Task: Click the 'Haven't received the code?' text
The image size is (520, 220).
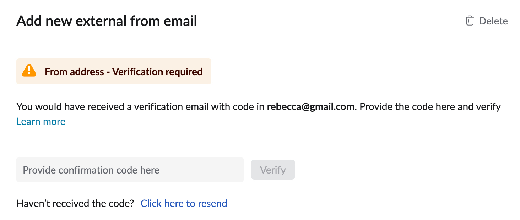Action: click(75, 203)
